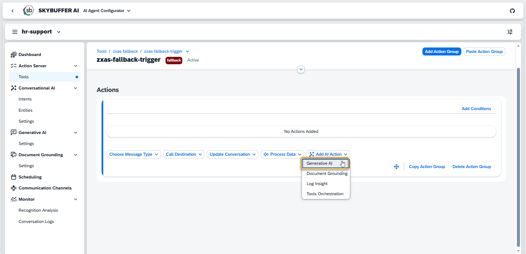Image resolution: width=526 pixels, height=254 pixels.
Task: Toggle the hamburger menu beside hr-support
Action: click(x=15, y=32)
